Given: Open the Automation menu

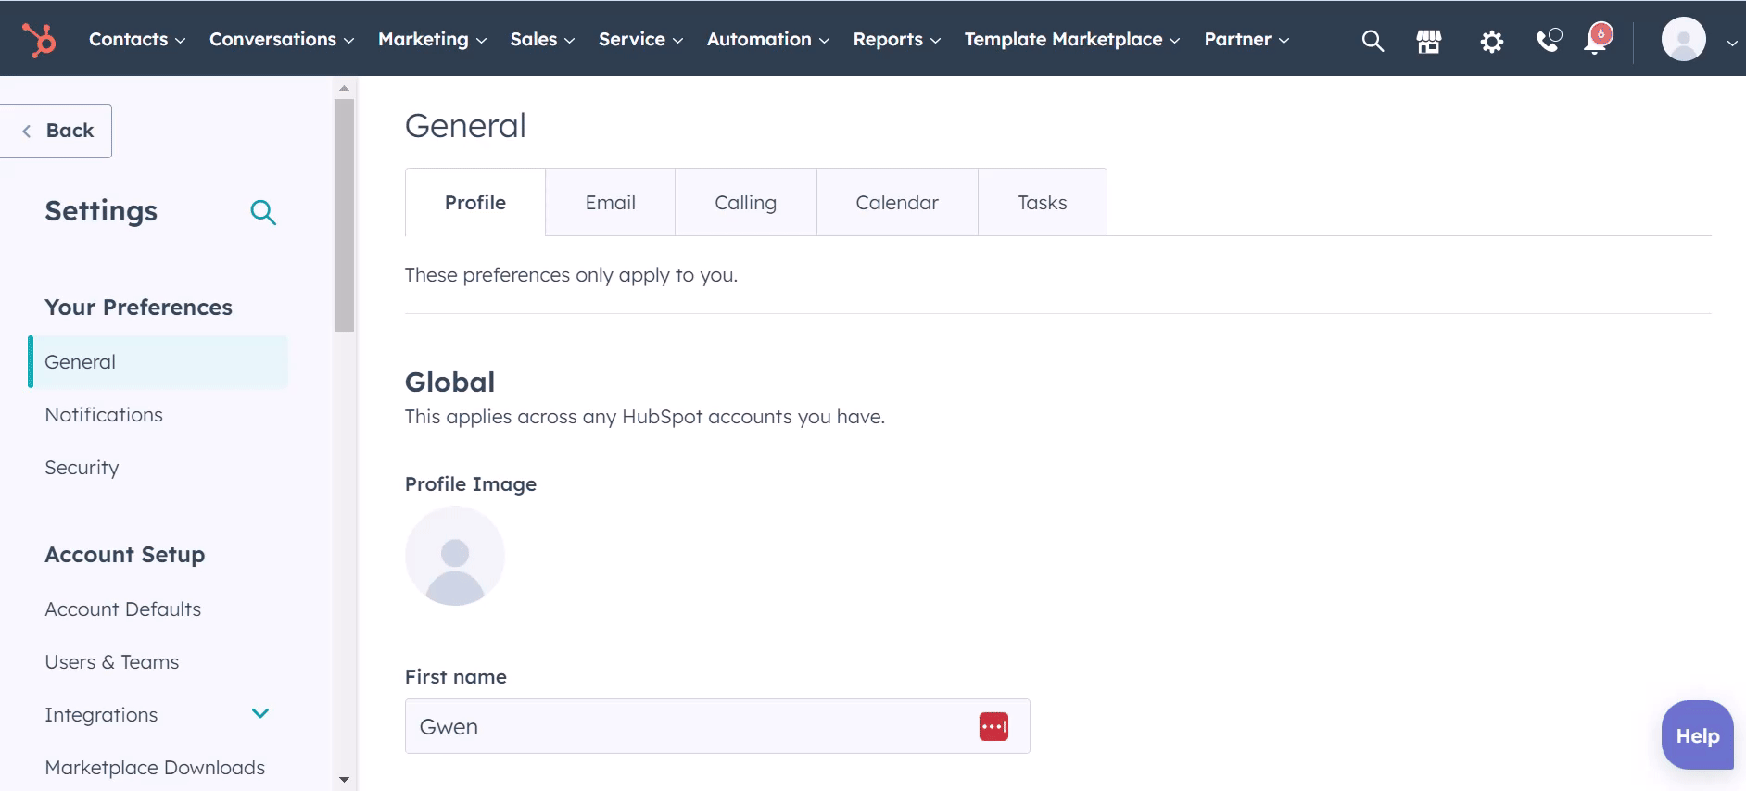Looking at the screenshot, I should [x=767, y=39].
